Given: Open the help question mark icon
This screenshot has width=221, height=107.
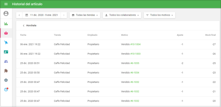Looking at the screenshot, I should (x=6, y=89).
